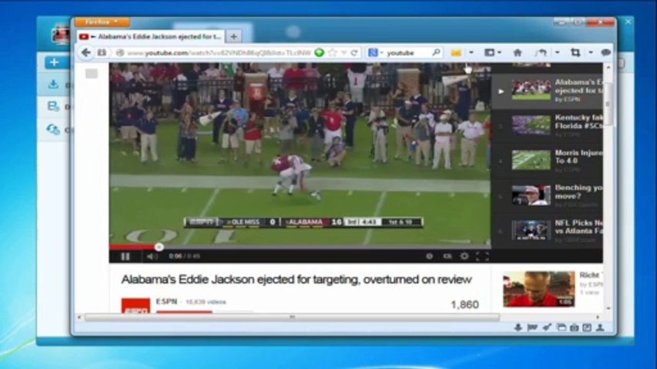This screenshot has width=657, height=369.
Task: Click the window layout status bar icon
Action: click(561, 327)
